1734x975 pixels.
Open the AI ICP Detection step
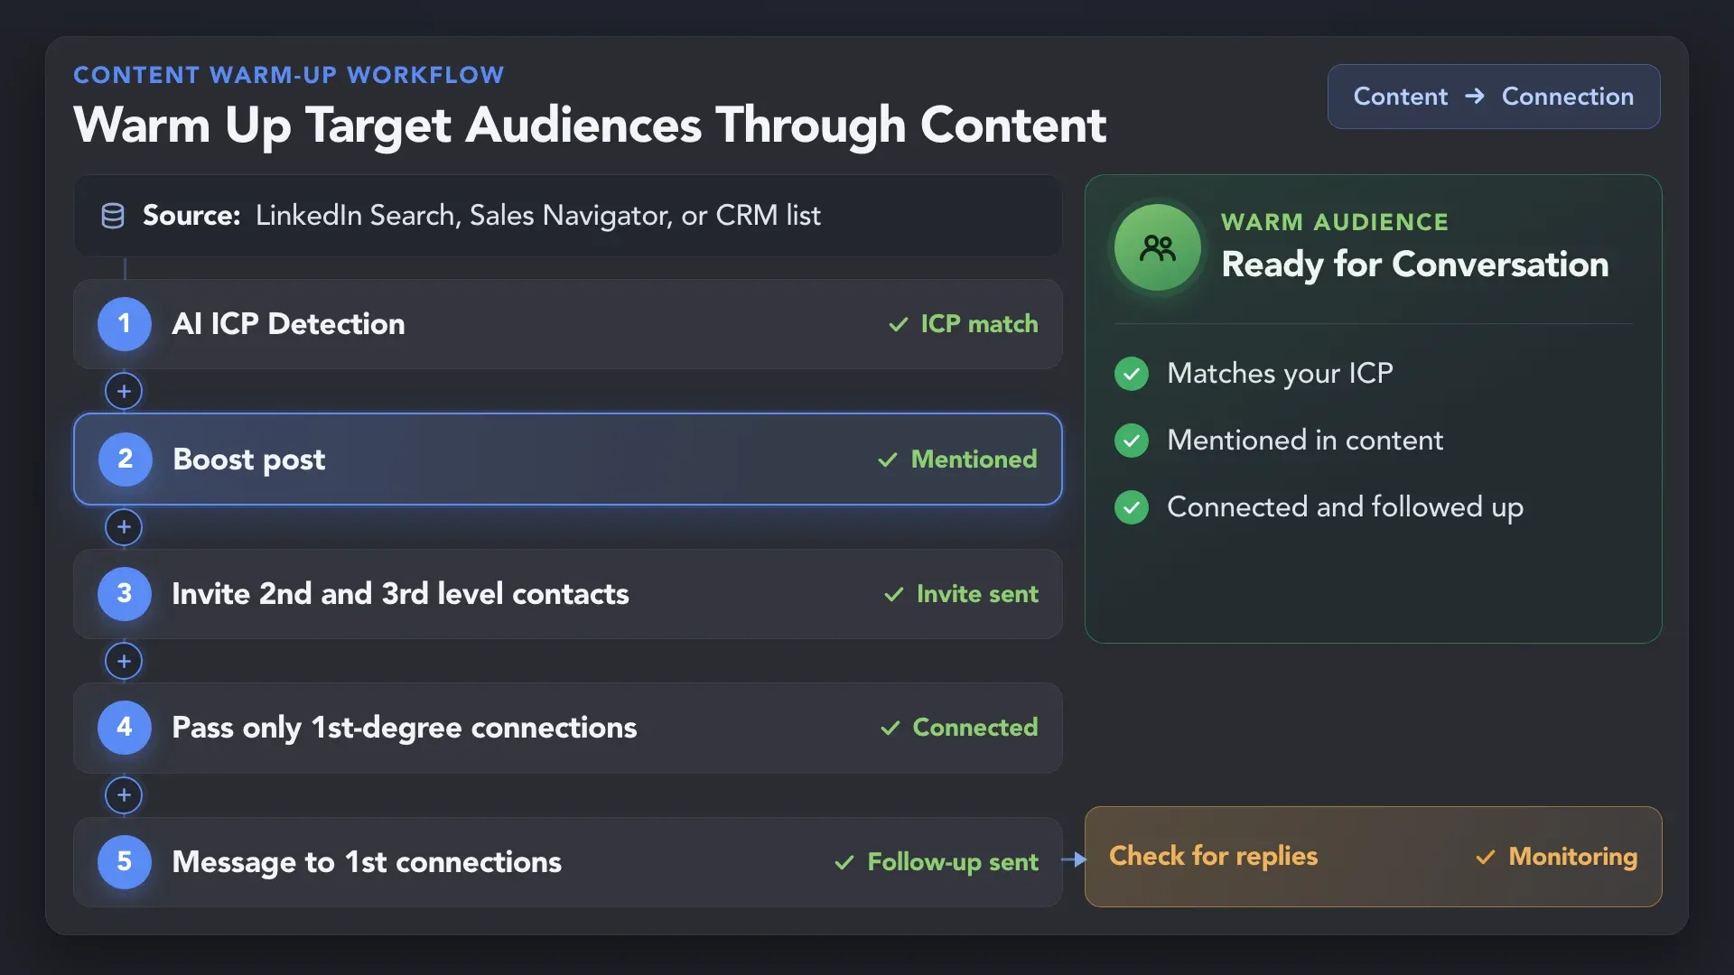568,324
